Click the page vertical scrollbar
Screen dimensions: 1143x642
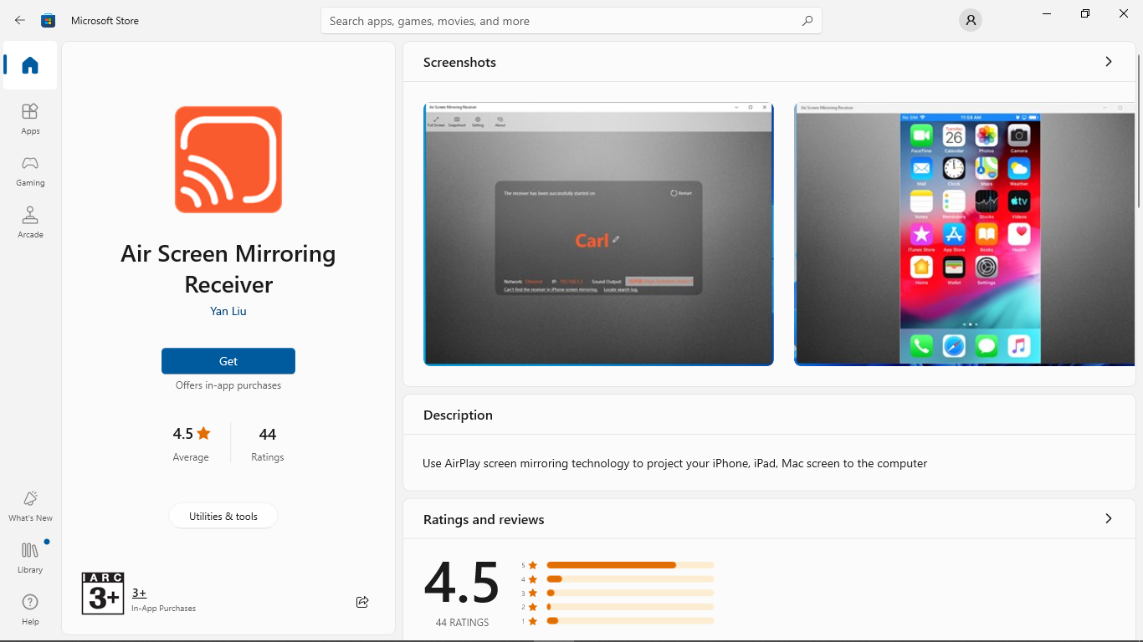point(1138,131)
